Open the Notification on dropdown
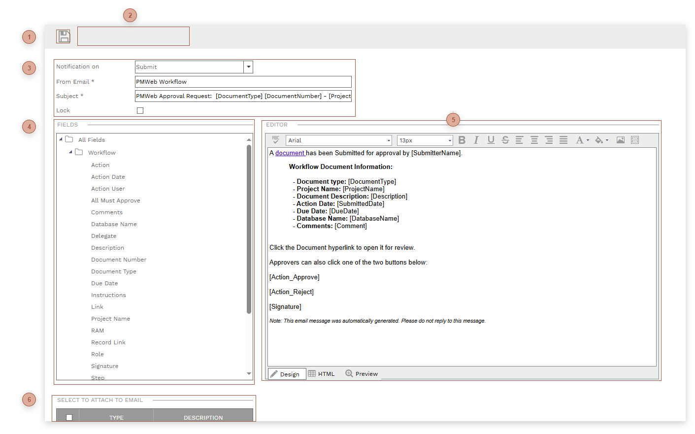Viewport: 695px width, 434px height. point(249,67)
